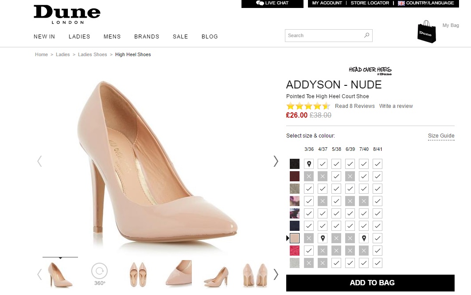Show next main product image arrow
This screenshot has width=471, height=295.
pos(276,161)
